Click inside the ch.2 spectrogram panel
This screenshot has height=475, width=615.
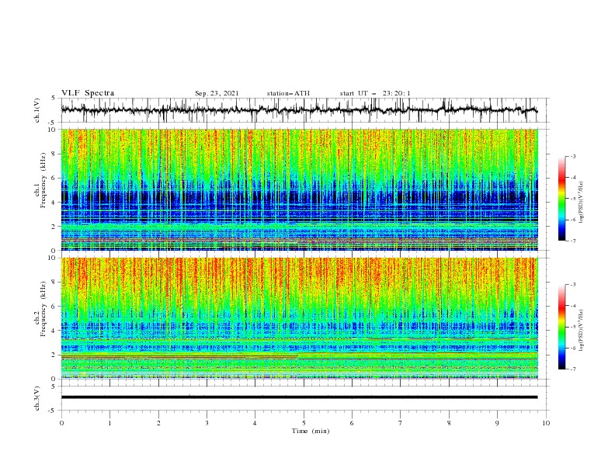pos(299,318)
